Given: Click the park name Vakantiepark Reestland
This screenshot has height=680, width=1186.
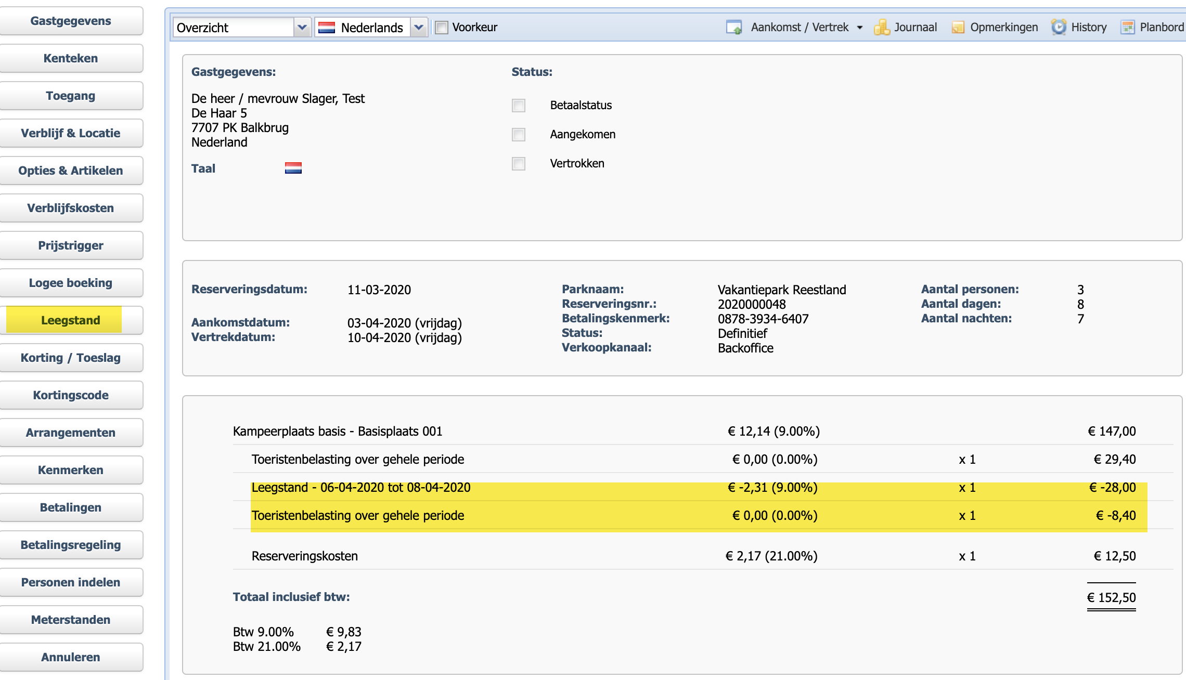Looking at the screenshot, I should point(782,290).
